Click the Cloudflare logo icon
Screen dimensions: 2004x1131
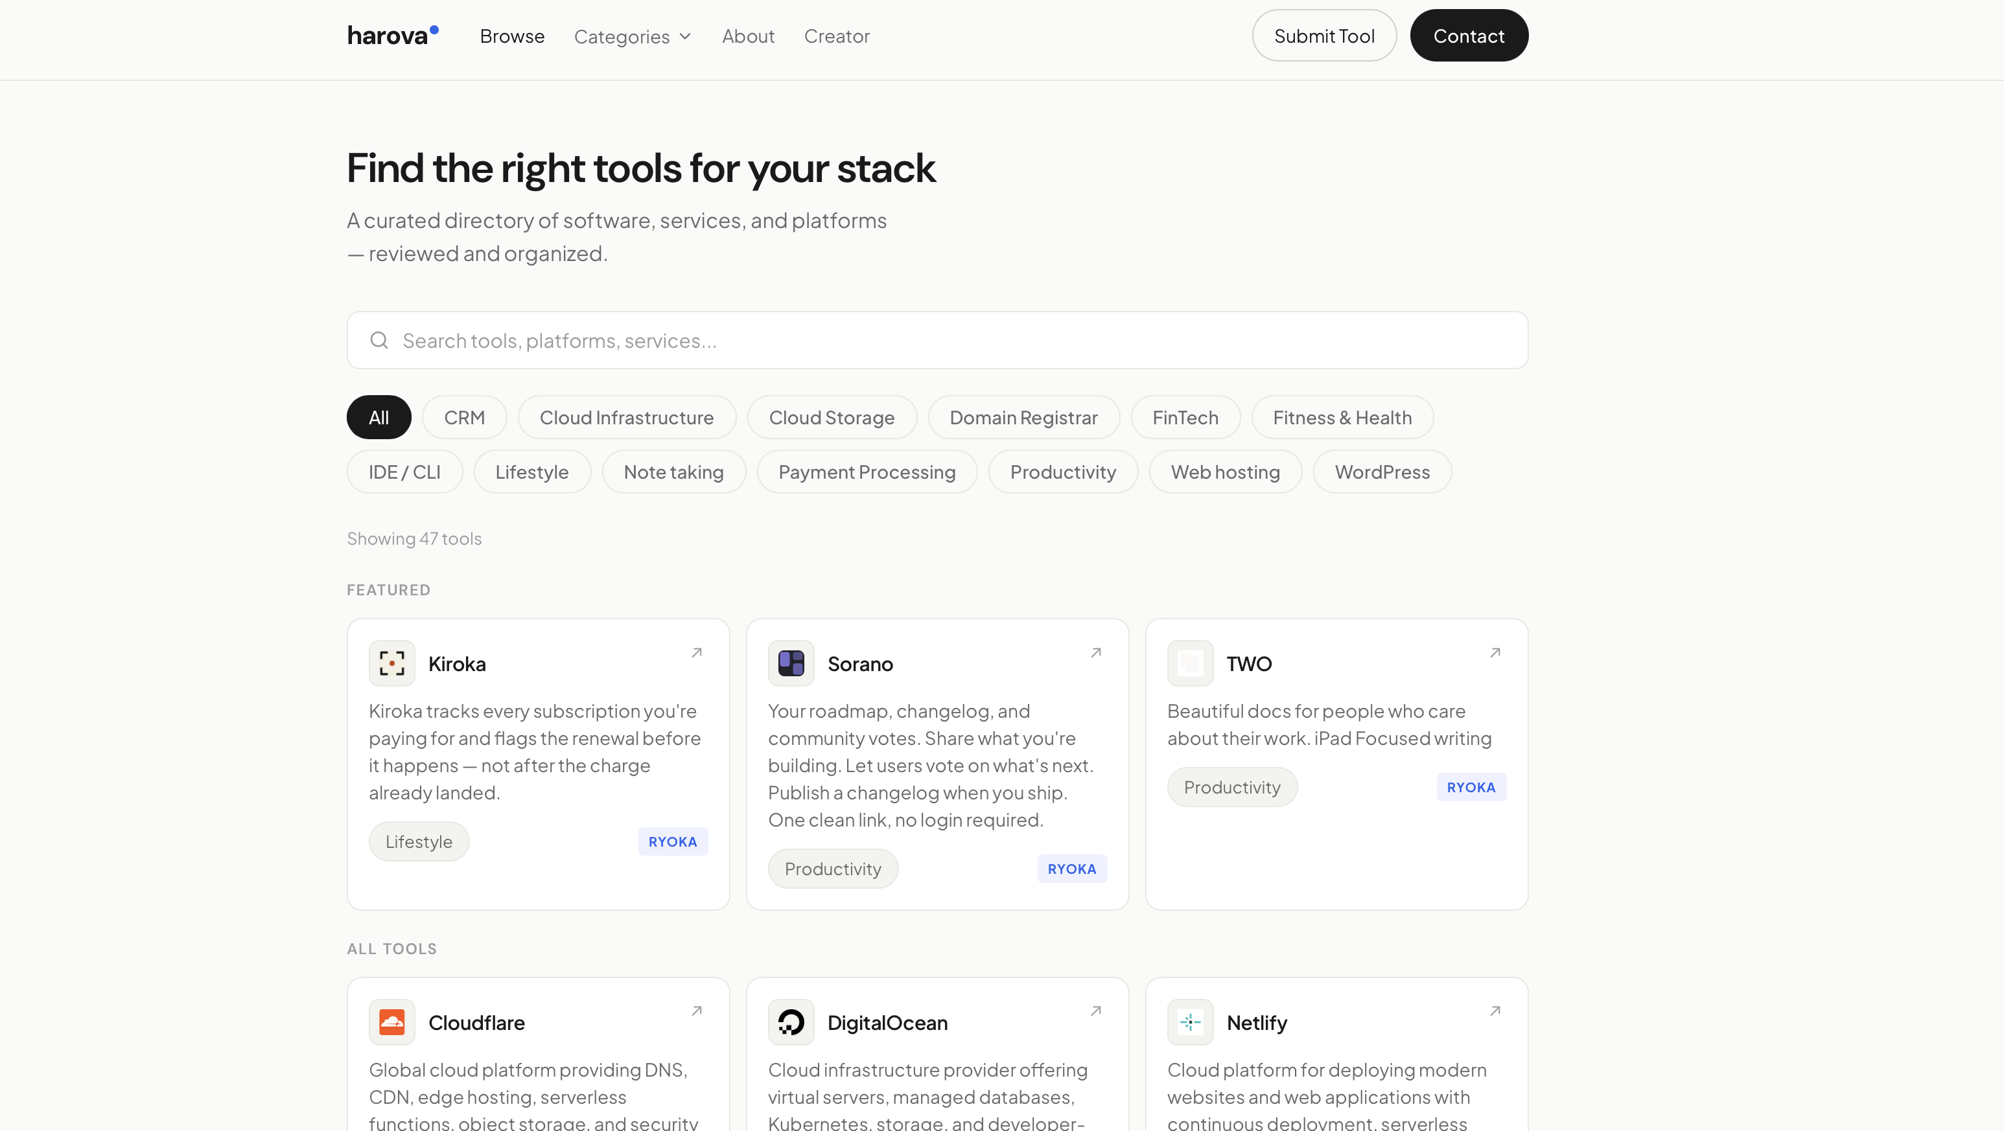[x=392, y=1022]
